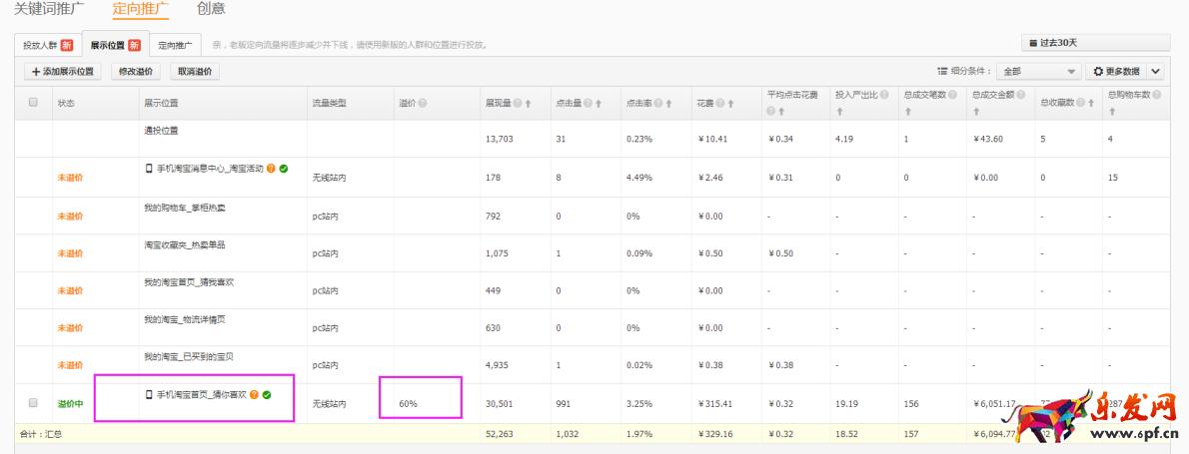Screen dimensions: 1189x454
Task: Sort the 花费 column with its arrow
Action: click(731, 103)
